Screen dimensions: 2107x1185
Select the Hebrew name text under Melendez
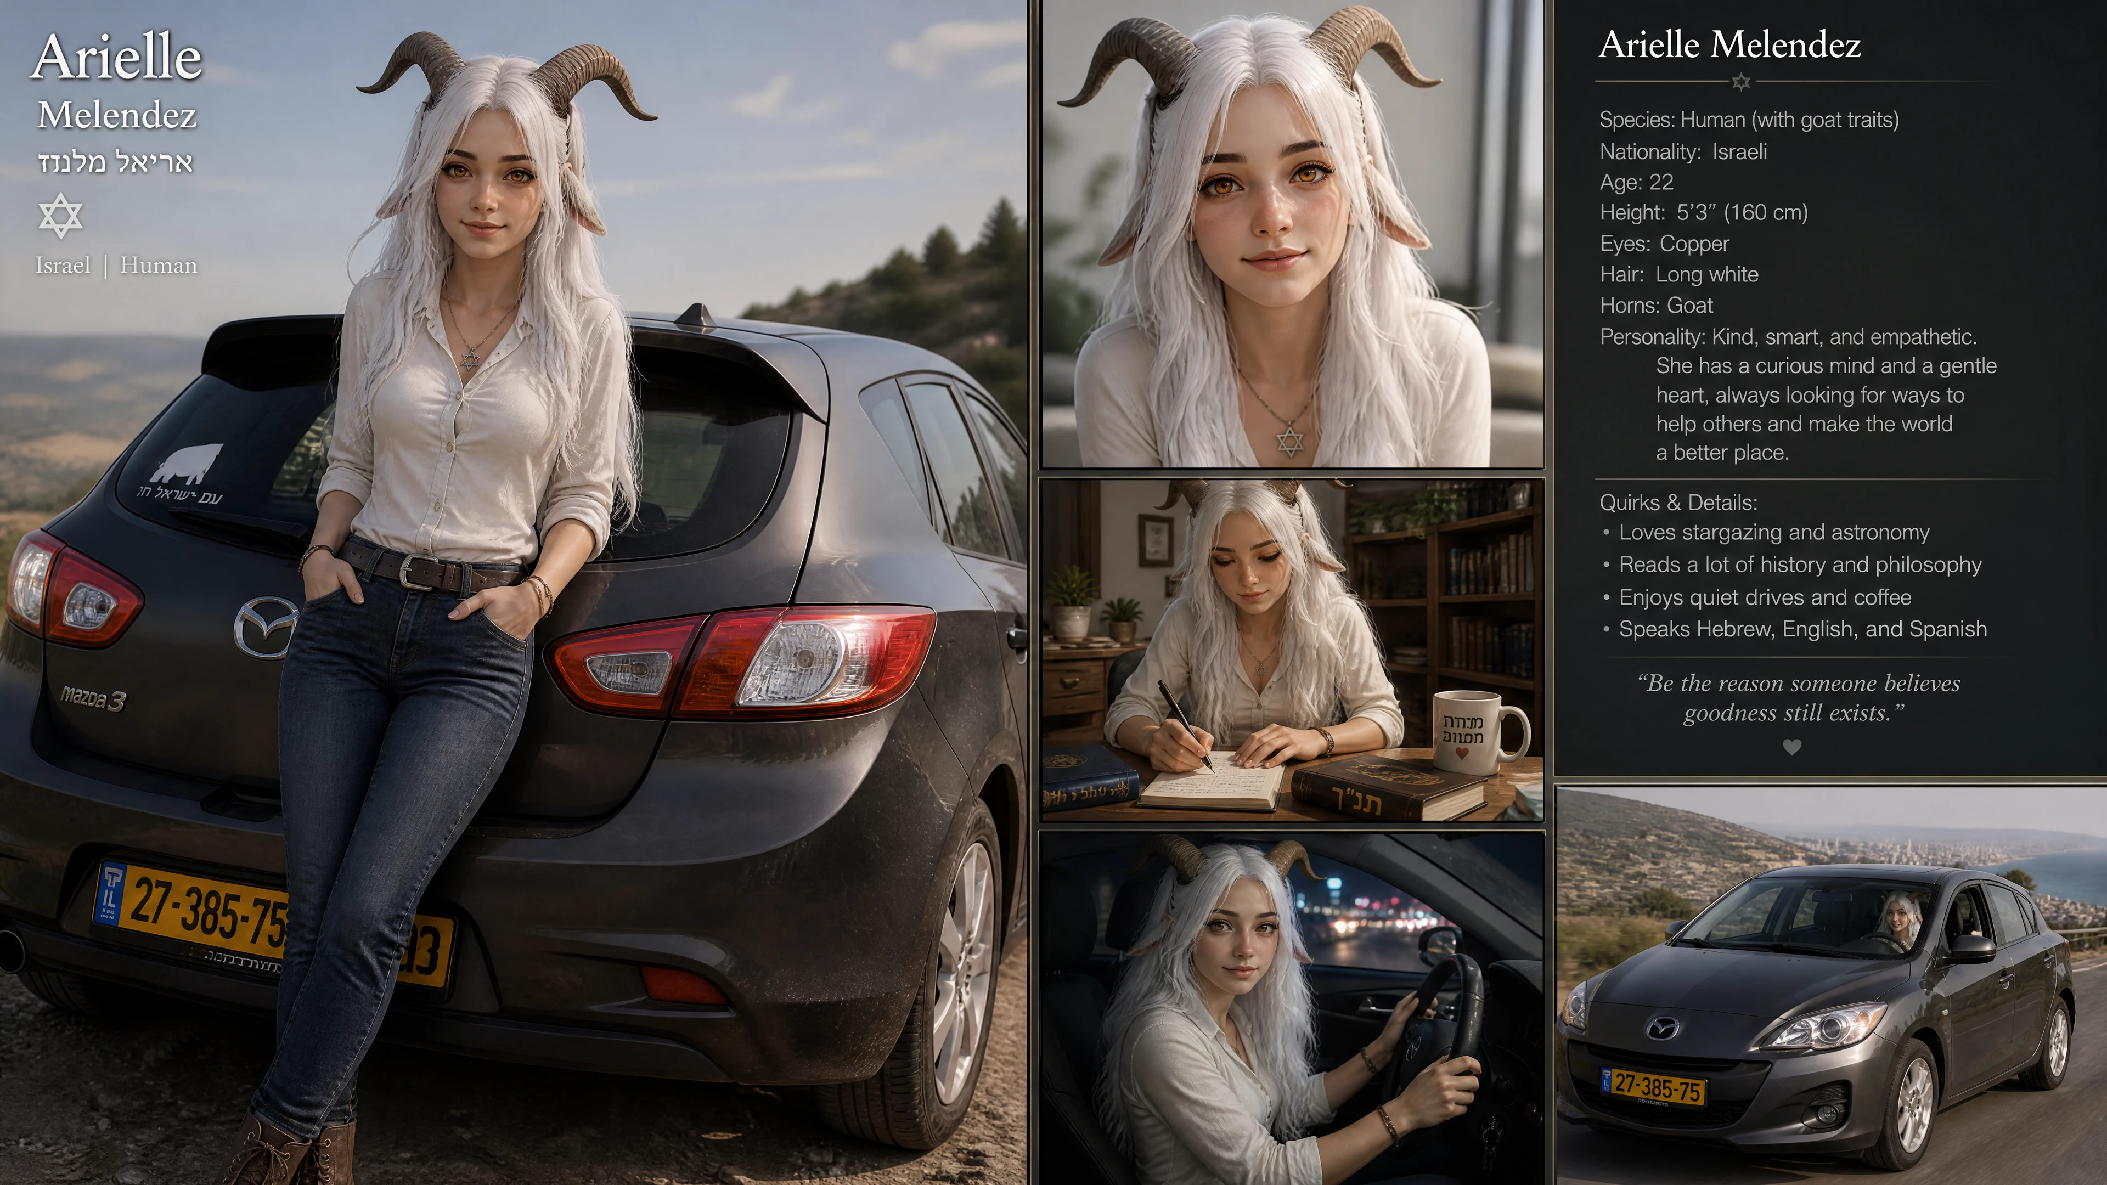coord(115,162)
